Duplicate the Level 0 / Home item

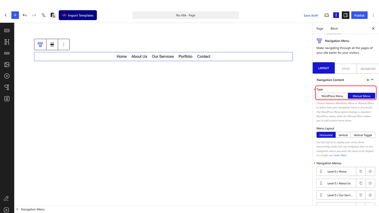pos(361,172)
